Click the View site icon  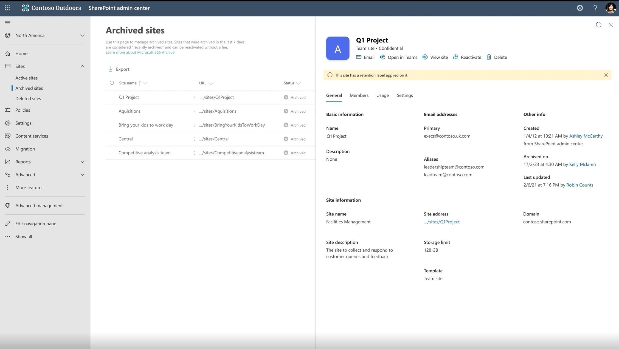pos(425,57)
